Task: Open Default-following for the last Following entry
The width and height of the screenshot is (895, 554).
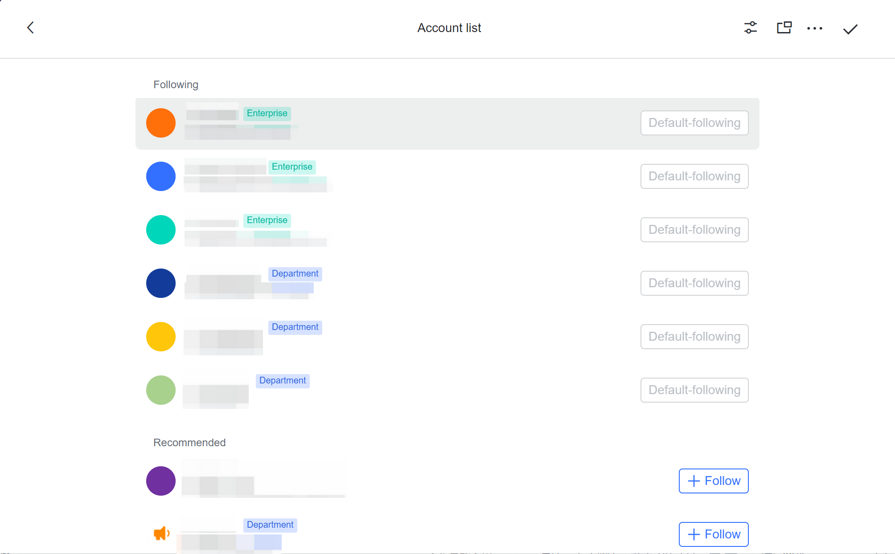Action: 694,390
